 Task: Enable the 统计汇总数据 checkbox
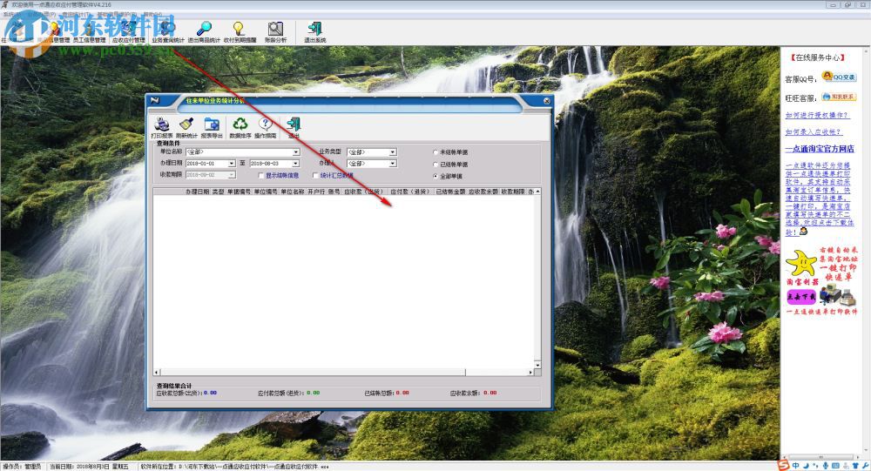tap(315, 176)
